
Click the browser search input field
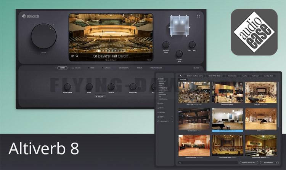(x=208, y=163)
